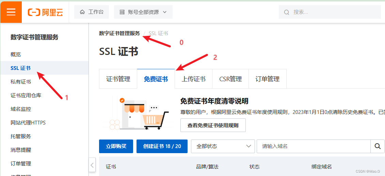This screenshot has width=385, height=176.
Task: Switch to the 订单管理 tab
Action: coord(268,79)
